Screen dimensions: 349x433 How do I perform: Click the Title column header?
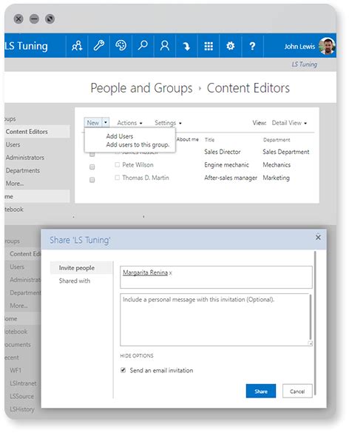tap(209, 140)
